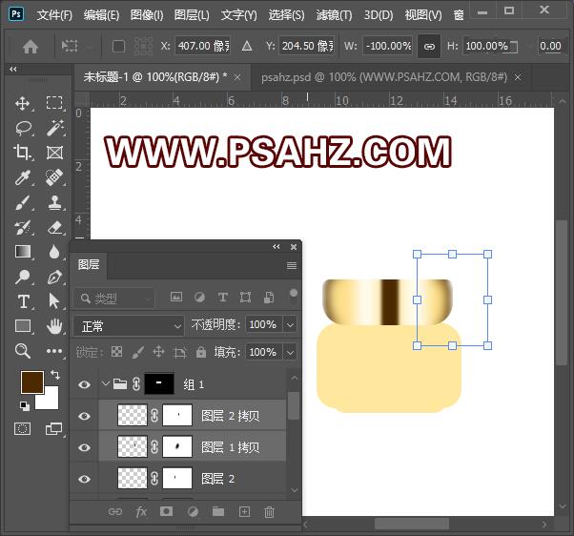Turn layer filtering on or off

(x=294, y=298)
